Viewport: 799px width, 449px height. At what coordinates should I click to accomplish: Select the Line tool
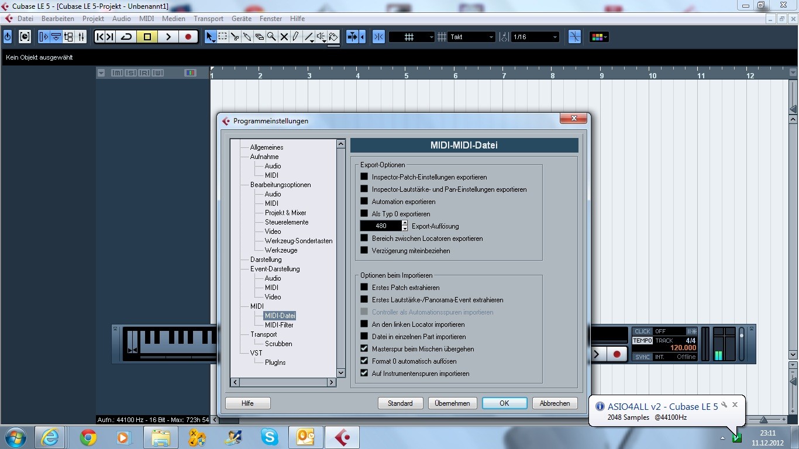coord(309,37)
